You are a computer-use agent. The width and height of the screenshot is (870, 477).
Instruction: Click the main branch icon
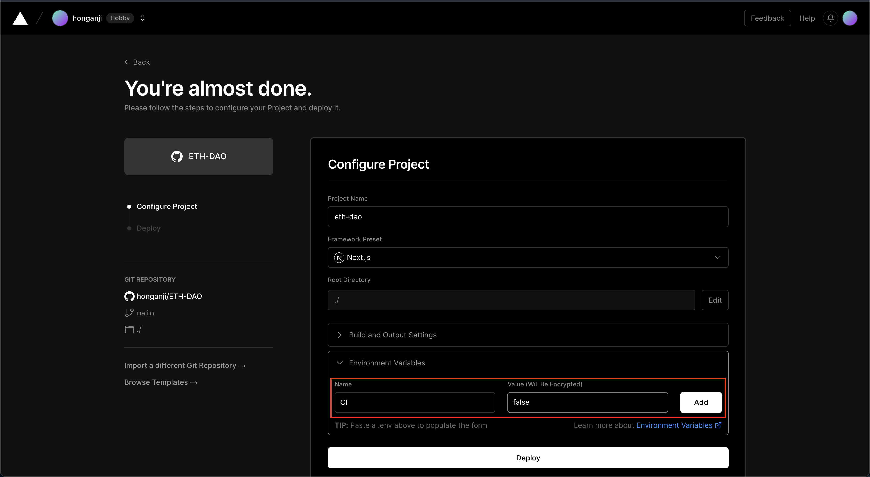[x=129, y=313]
